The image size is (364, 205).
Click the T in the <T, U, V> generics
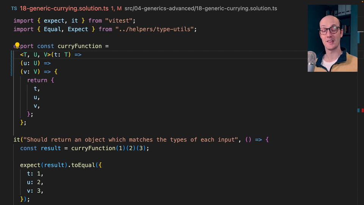[25, 55]
